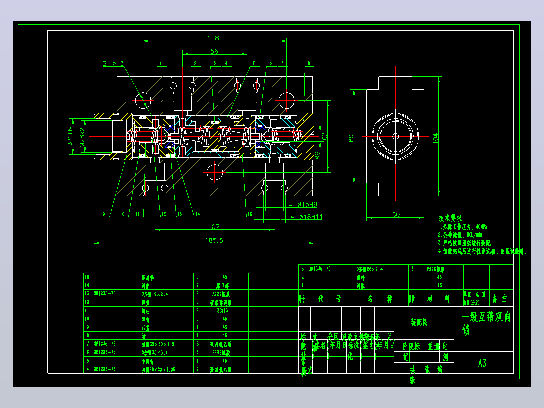Click part balloon number 14
The height and width of the screenshot is (408, 544).
197,214
